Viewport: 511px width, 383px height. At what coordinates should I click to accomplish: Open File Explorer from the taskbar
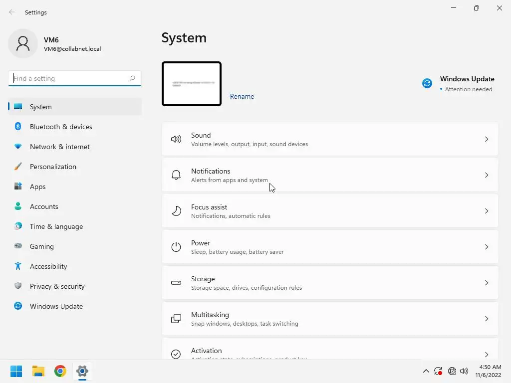pos(38,371)
